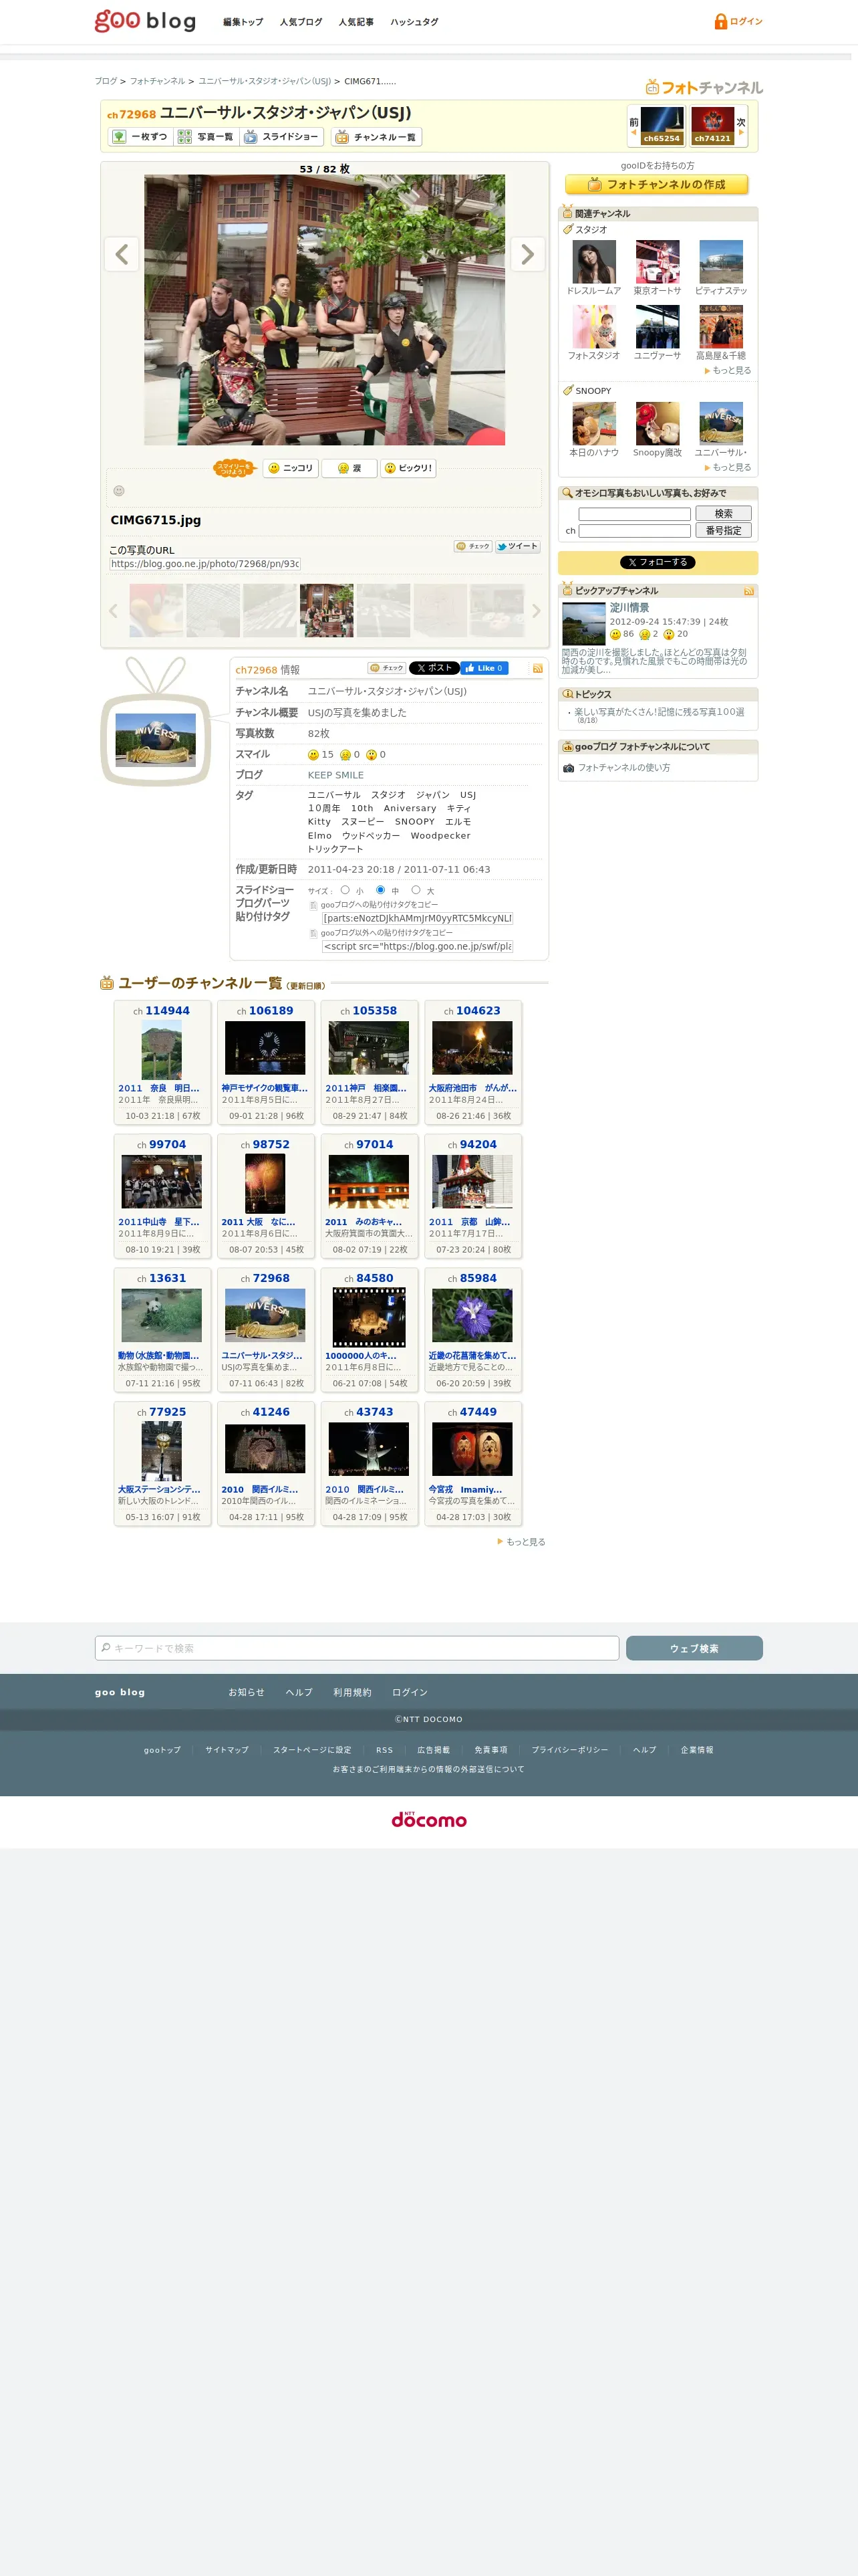Select the highlighted group photo thumbnail in strip

(x=327, y=610)
